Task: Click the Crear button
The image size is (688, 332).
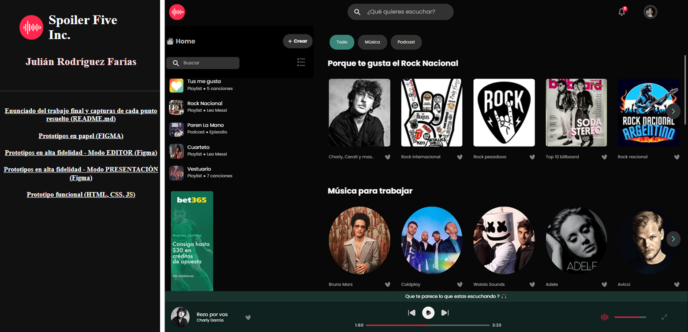Action: point(298,41)
